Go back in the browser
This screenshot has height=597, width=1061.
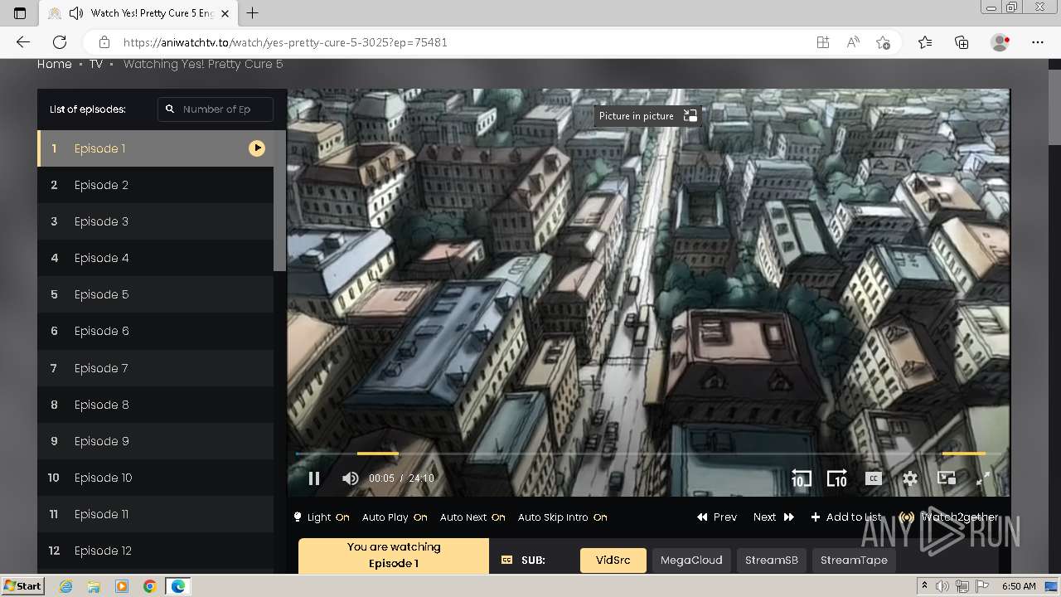pyautogui.click(x=23, y=42)
